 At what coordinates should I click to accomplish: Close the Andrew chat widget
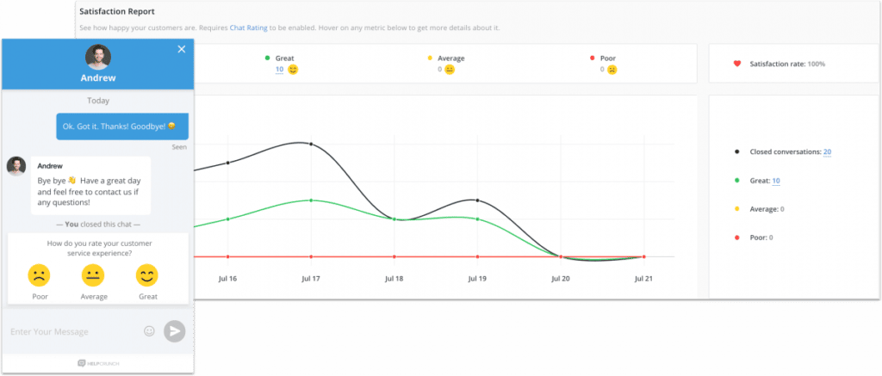pyautogui.click(x=181, y=49)
